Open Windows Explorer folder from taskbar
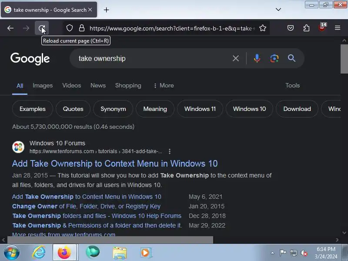 [x=120, y=253]
